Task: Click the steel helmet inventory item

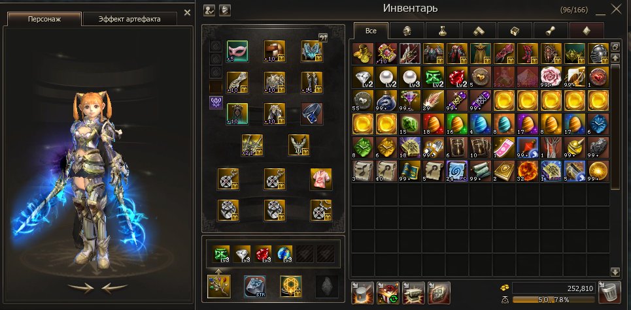Action: pos(599,54)
